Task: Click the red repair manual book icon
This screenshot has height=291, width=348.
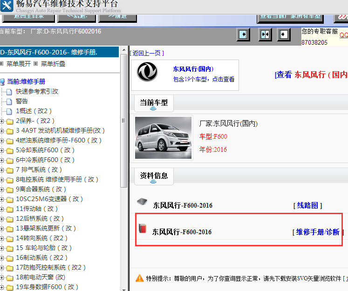Action: (x=143, y=228)
